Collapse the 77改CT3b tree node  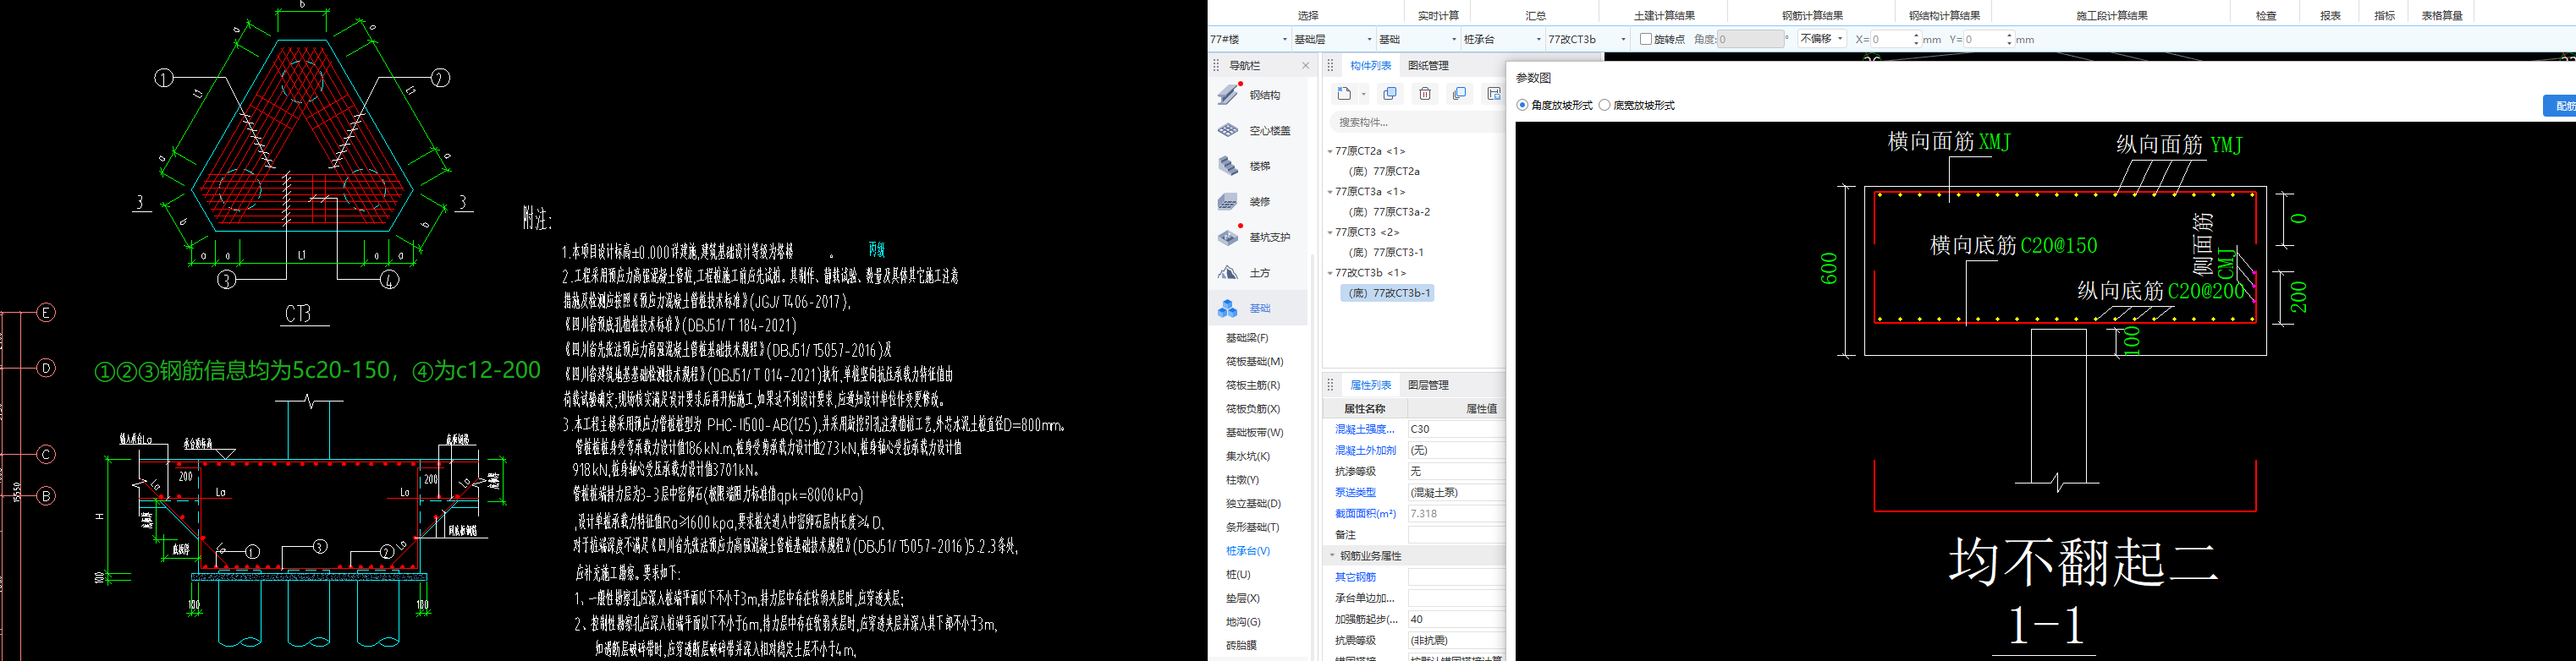pos(1330,272)
